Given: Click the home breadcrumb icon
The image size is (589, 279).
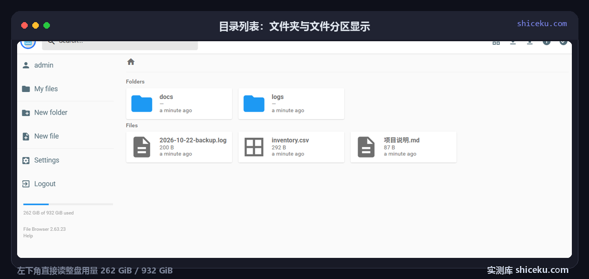Looking at the screenshot, I should [131, 62].
